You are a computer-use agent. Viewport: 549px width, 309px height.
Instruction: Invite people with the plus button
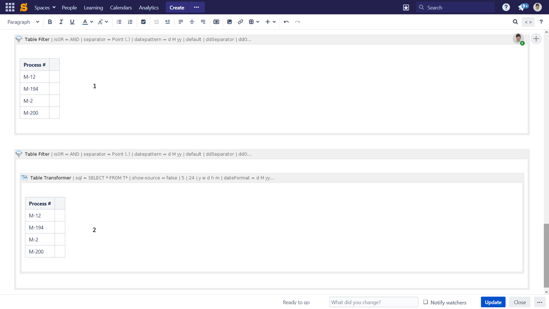coord(536,38)
